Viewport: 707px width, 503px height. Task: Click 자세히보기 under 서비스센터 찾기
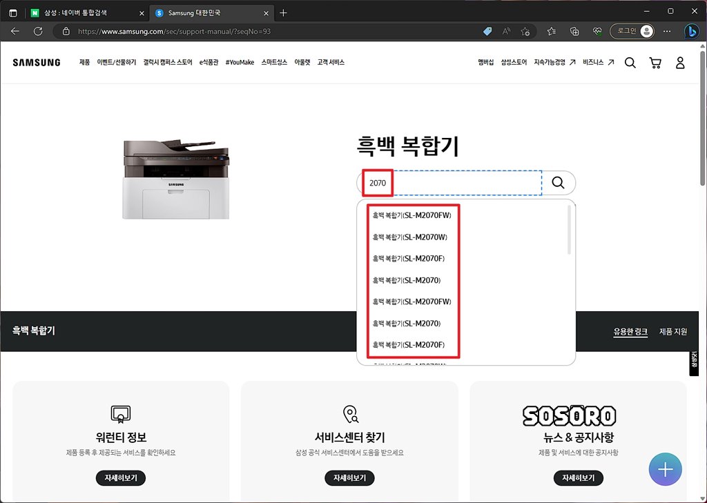349,477
